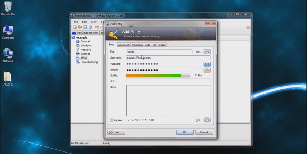
Task: Switch to the Advanced tab
Action: pyautogui.click(x=123, y=45)
